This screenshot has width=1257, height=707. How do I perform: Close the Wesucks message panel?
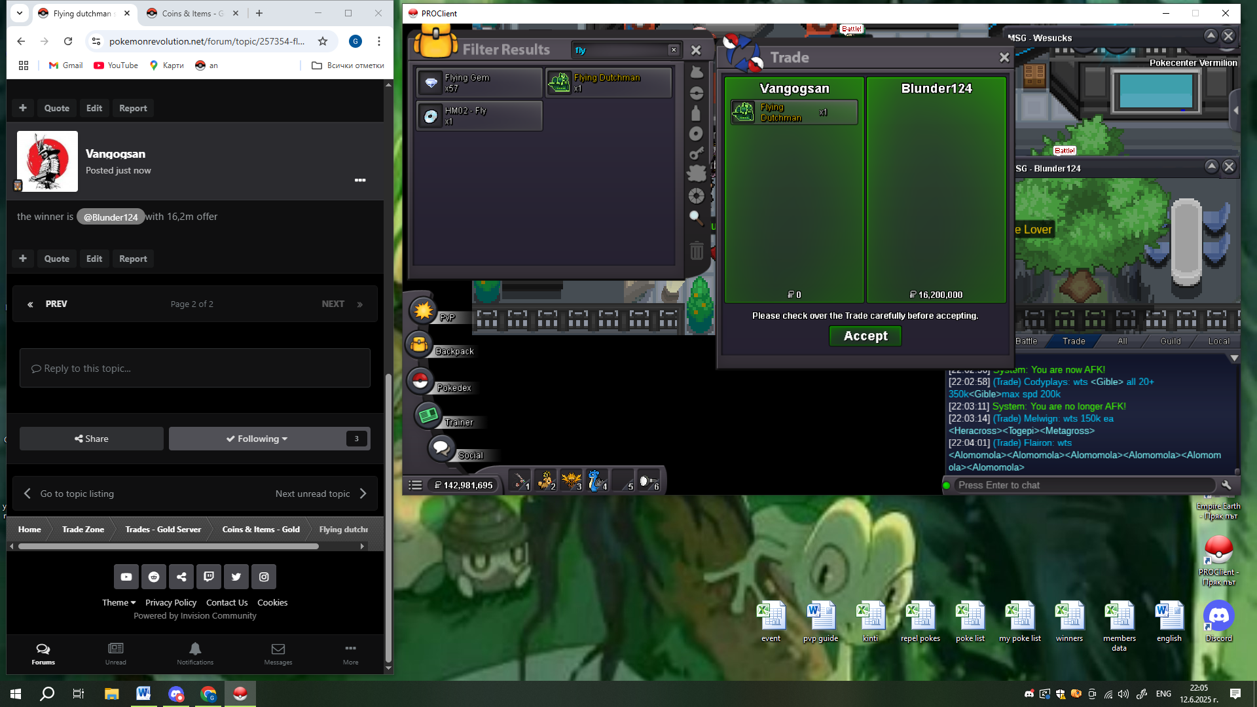click(1228, 36)
